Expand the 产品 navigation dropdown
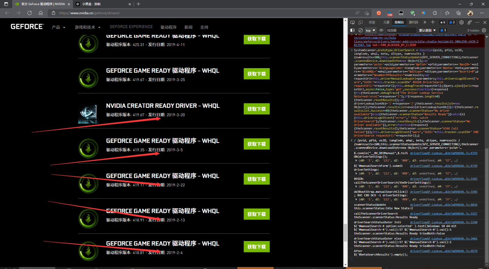Image resolution: width=489 pixels, height=269 pixels. point(59,27)
